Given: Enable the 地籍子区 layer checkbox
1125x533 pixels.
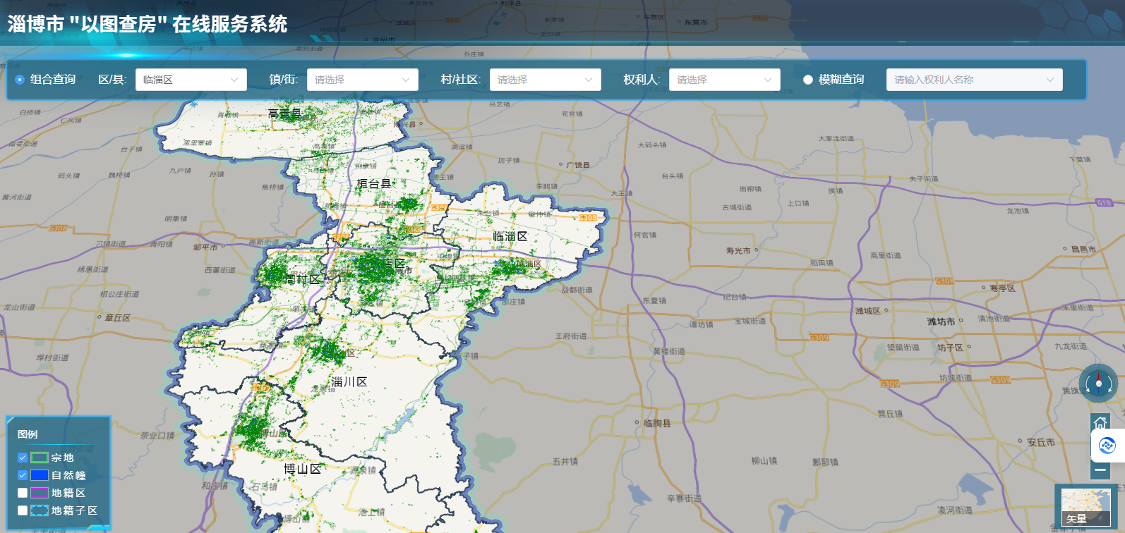Looking at the screenshot, I should pyautogui.click(x=23, y=510).
